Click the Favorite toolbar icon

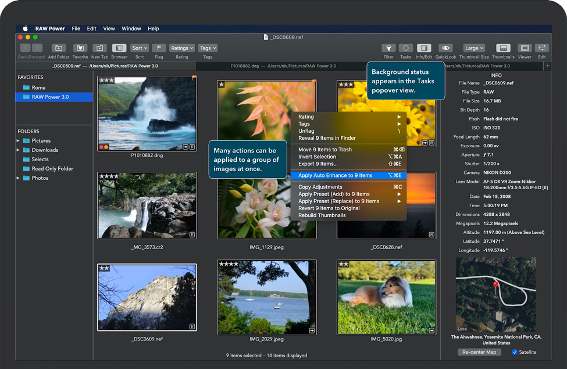(x=80, y=48)
